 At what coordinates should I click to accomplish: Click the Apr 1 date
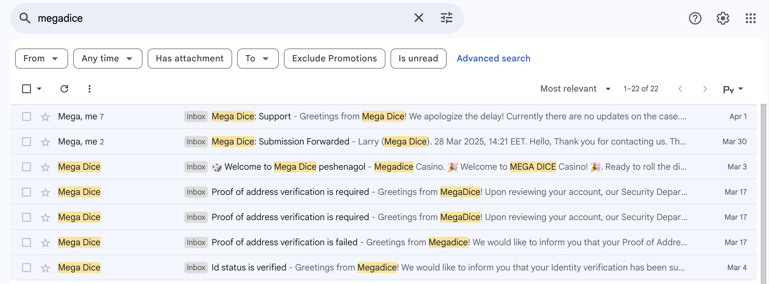738,116
